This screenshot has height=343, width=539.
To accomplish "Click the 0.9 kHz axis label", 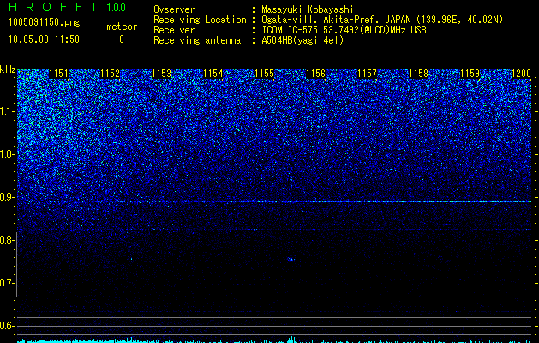I will (7, 197).
